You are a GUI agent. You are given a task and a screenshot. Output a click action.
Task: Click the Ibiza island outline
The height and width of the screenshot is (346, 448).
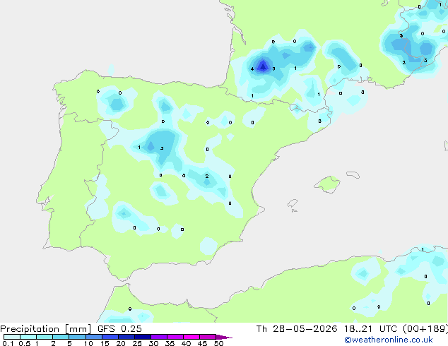pos(293,203)
